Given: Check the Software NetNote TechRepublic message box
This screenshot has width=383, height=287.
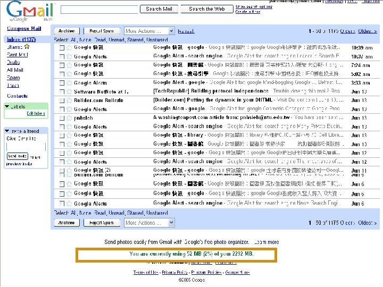Looking at the screenshot, I should 62,92.
